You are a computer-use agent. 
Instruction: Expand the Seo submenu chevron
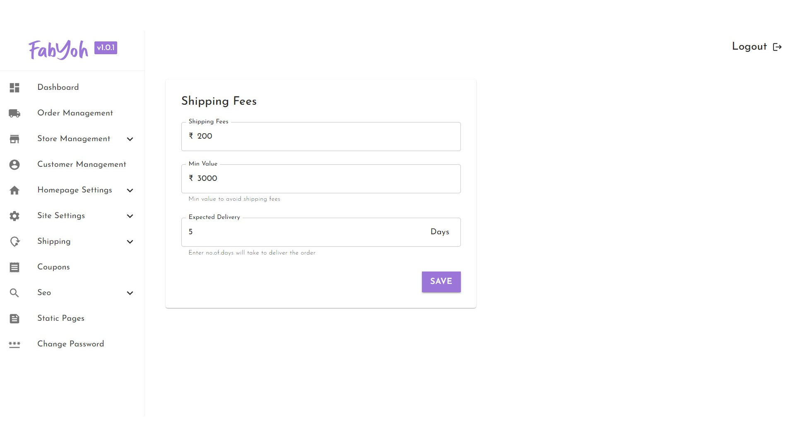(x=130, y=293)
